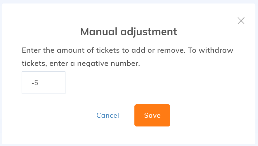
Task: Select the Manual adjustment heading text
Action: [x=129, y=31]
